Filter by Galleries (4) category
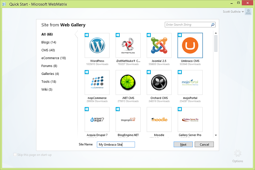 [x=50, y=74]
